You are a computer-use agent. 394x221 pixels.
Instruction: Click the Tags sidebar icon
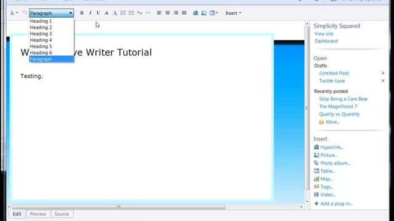[316, 187]
